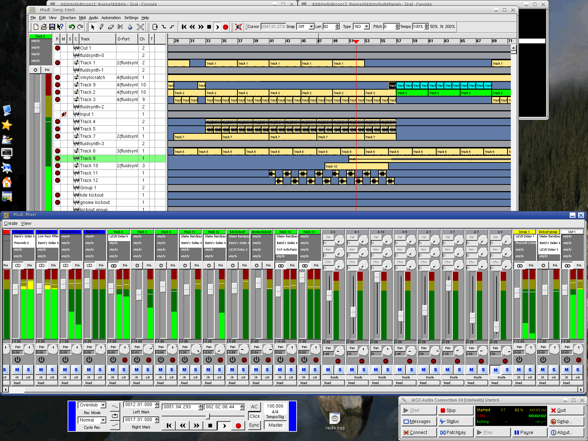
Task: Open the Snap Off dropdown
Action: click(x=305, y=26)
